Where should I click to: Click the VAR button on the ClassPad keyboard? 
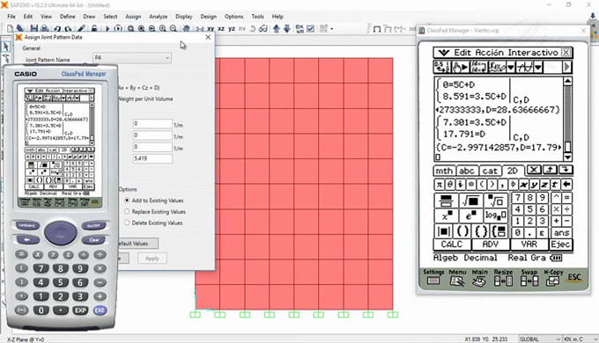529,244
